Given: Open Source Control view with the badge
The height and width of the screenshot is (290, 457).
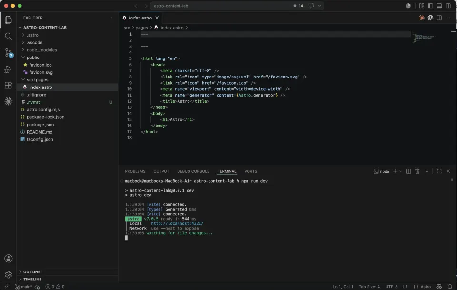Looking at the screenshot, I should tap(9, 53).
